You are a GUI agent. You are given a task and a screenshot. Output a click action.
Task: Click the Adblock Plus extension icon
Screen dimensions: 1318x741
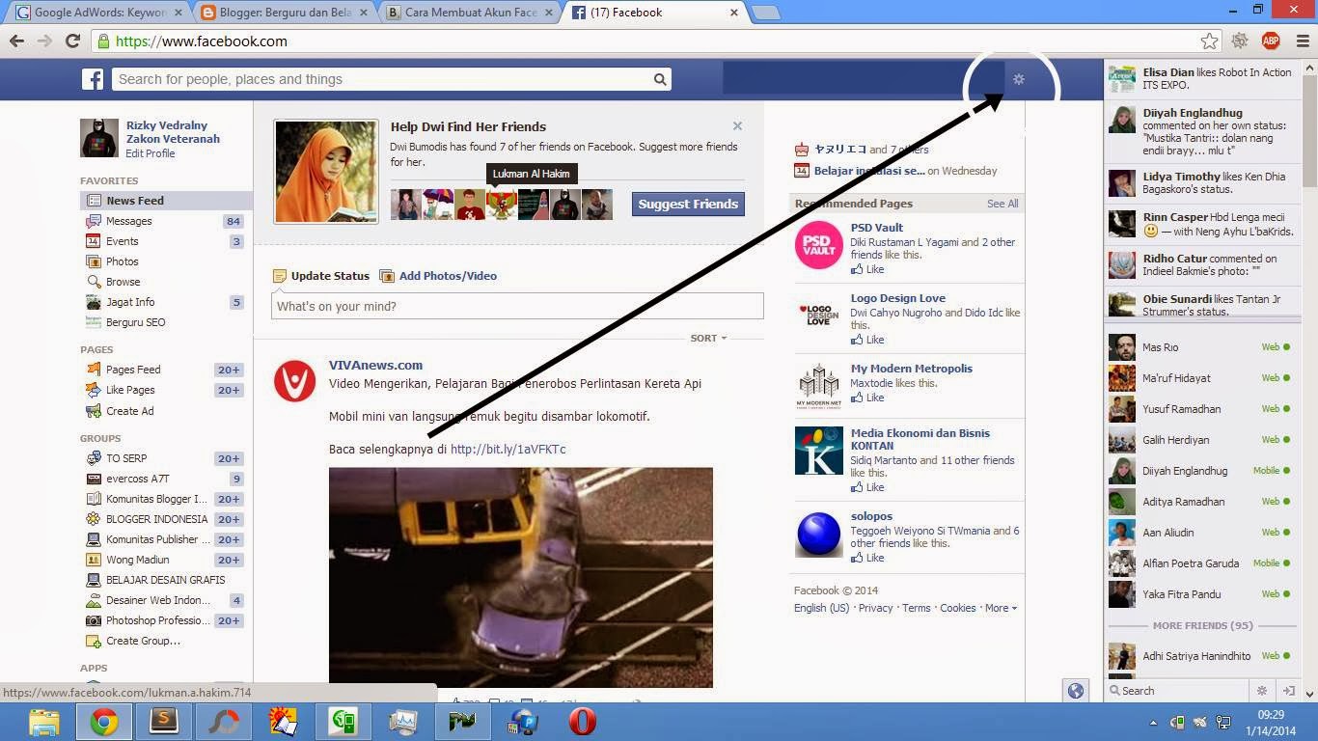[1271, 41]
